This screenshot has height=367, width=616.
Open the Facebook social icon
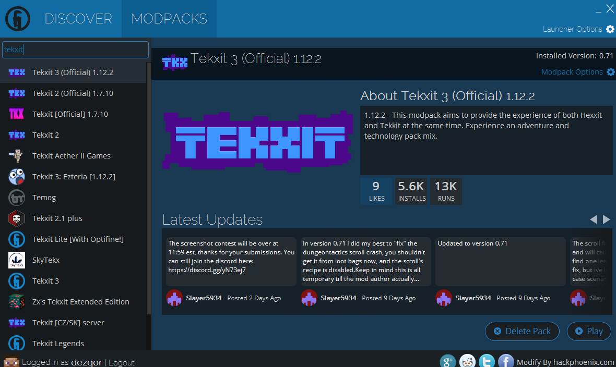click(x=506, y=361)
